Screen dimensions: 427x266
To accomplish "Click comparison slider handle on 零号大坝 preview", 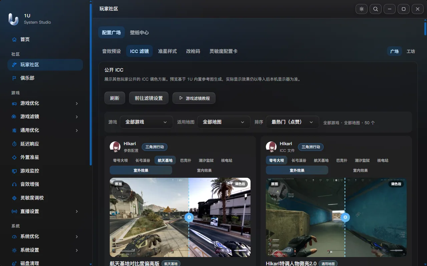I will click(x=345, y=217).
